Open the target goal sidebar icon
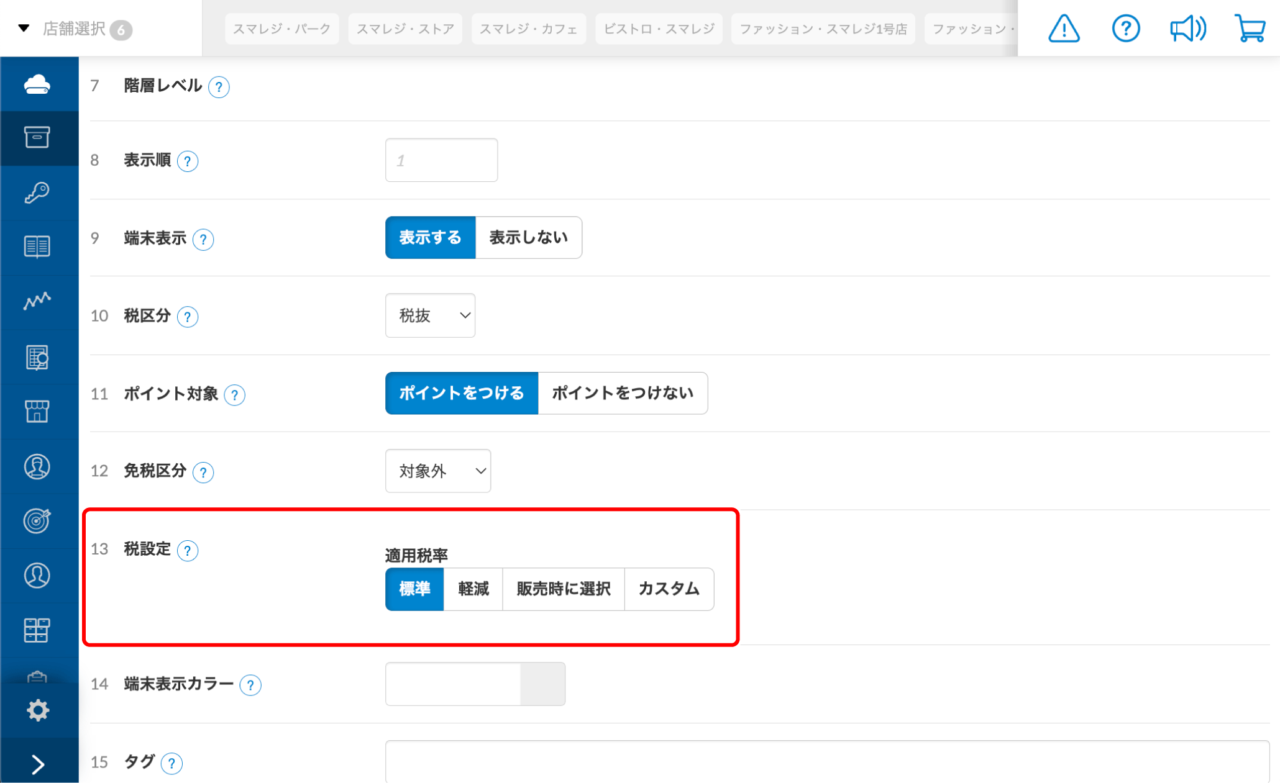 tap(37, 520)
